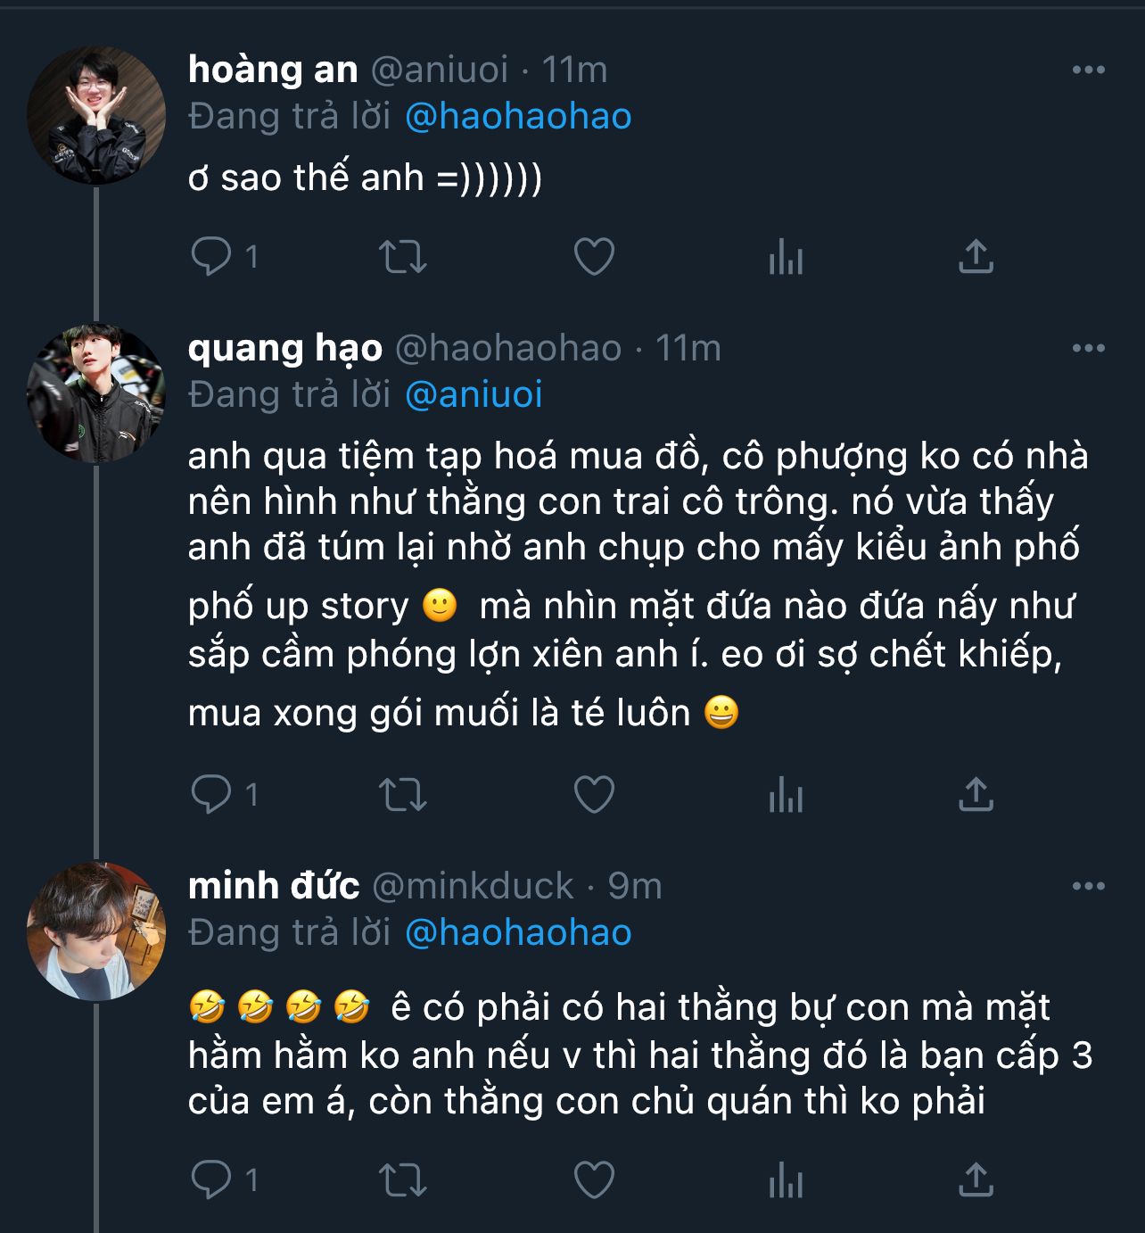Screen dimensions: 1145x1233
Task: Share hoàng an's tweet
Action: point(976,257)
